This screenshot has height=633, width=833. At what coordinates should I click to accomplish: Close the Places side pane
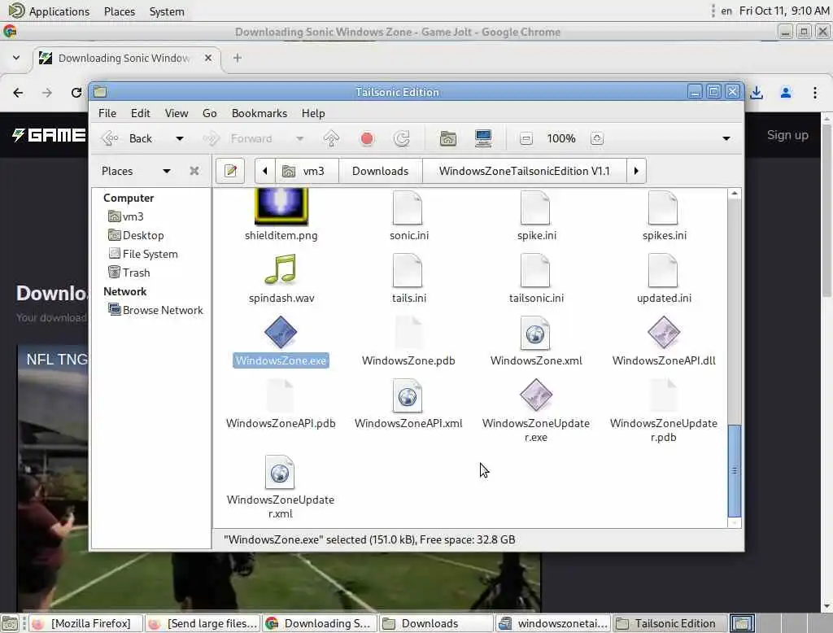tap(194, 171)
